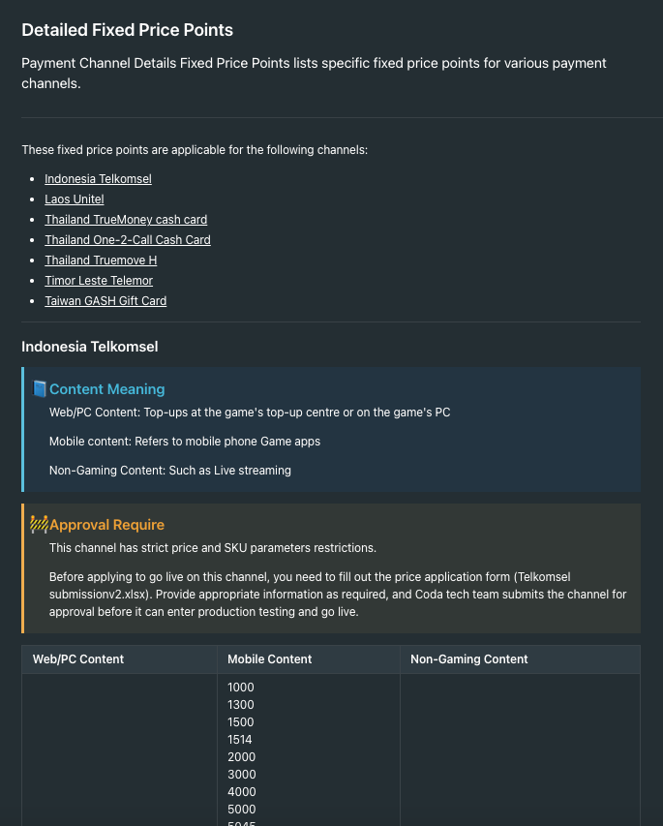This screenshot has width=663, height=826.
Task: Click the 1000 price point value
Action: click(x=241, y=688)
